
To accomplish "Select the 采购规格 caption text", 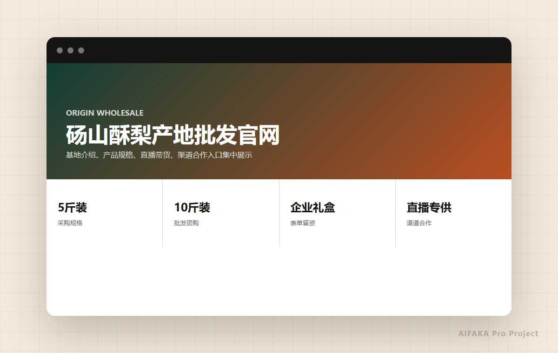I will pyautogui.click(x=70, y=223).
